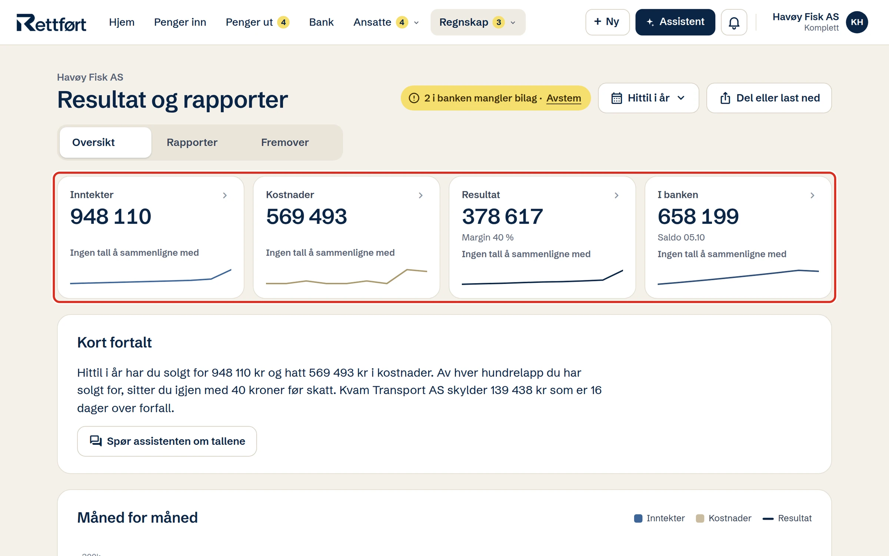Click the sparkle icon on Assistent button
This screenshot has width=889, height=556.
tap(650, 22)
